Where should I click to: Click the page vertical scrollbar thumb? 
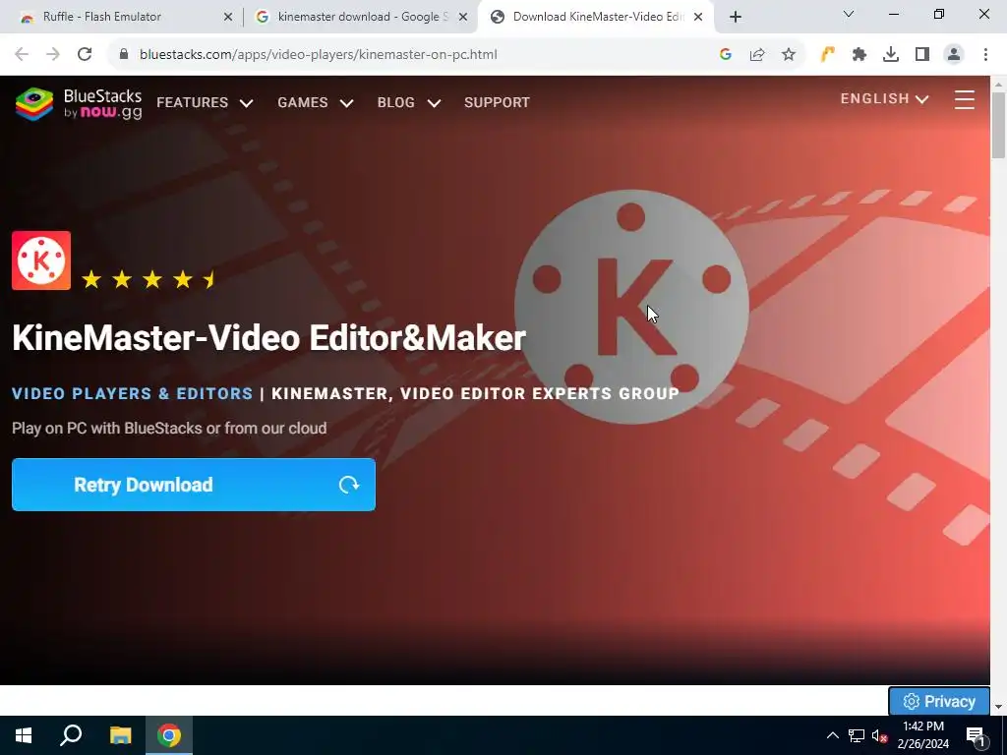998,125
